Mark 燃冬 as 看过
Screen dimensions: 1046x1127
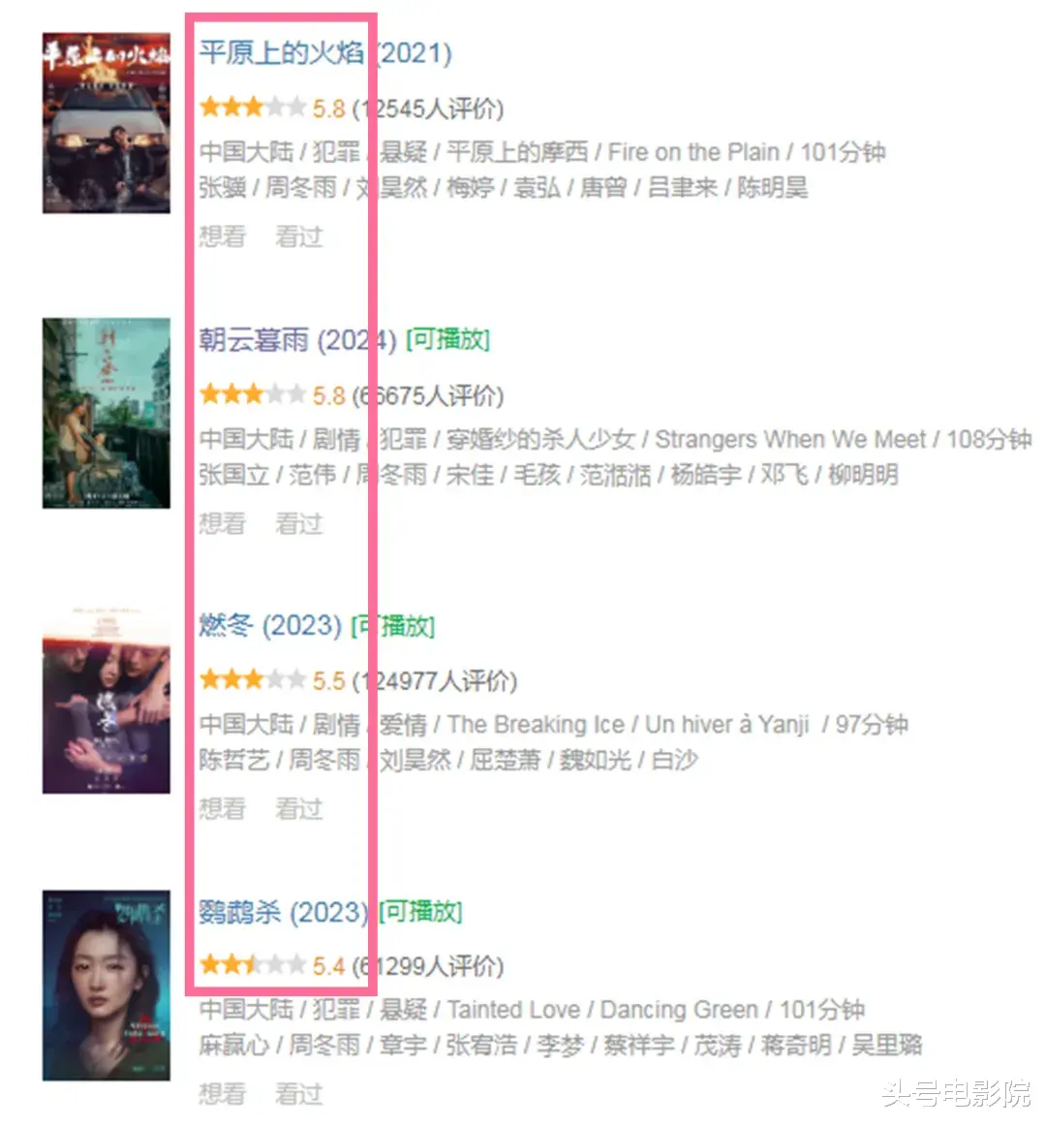click(x=299, y=808)
